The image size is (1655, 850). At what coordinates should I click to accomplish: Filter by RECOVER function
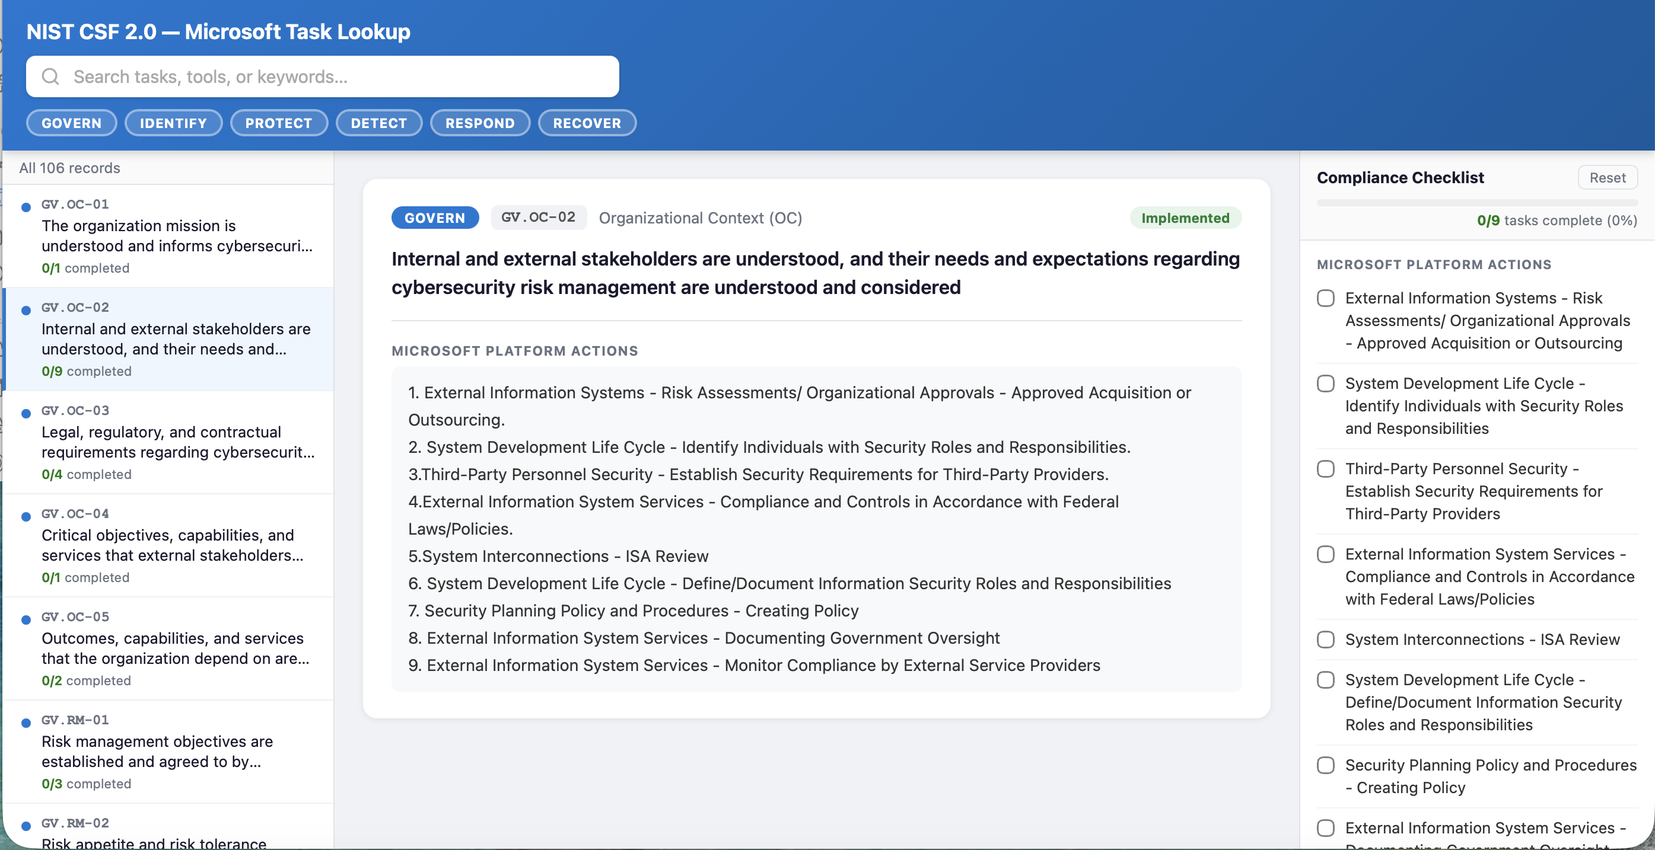click(587, 123)
